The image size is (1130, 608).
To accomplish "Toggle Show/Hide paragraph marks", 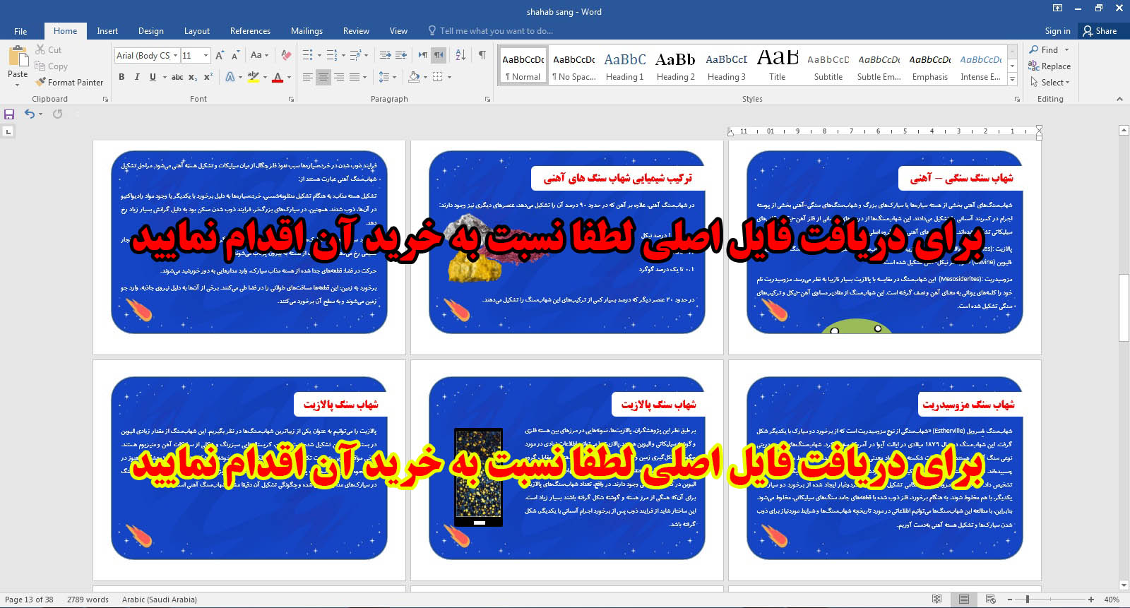I will (x=482, y=55).
